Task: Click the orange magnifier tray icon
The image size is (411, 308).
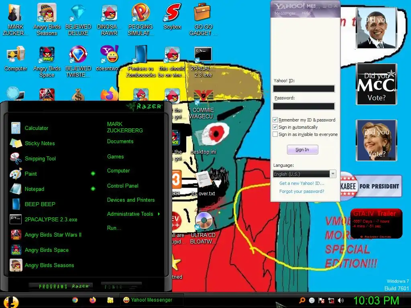Action: pyautogui.click(x=302, y=301)
